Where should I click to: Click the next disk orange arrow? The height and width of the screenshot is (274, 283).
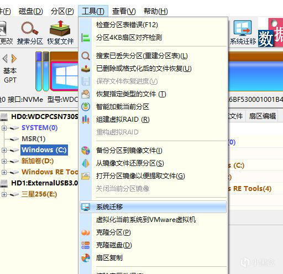tap(14, 59)
